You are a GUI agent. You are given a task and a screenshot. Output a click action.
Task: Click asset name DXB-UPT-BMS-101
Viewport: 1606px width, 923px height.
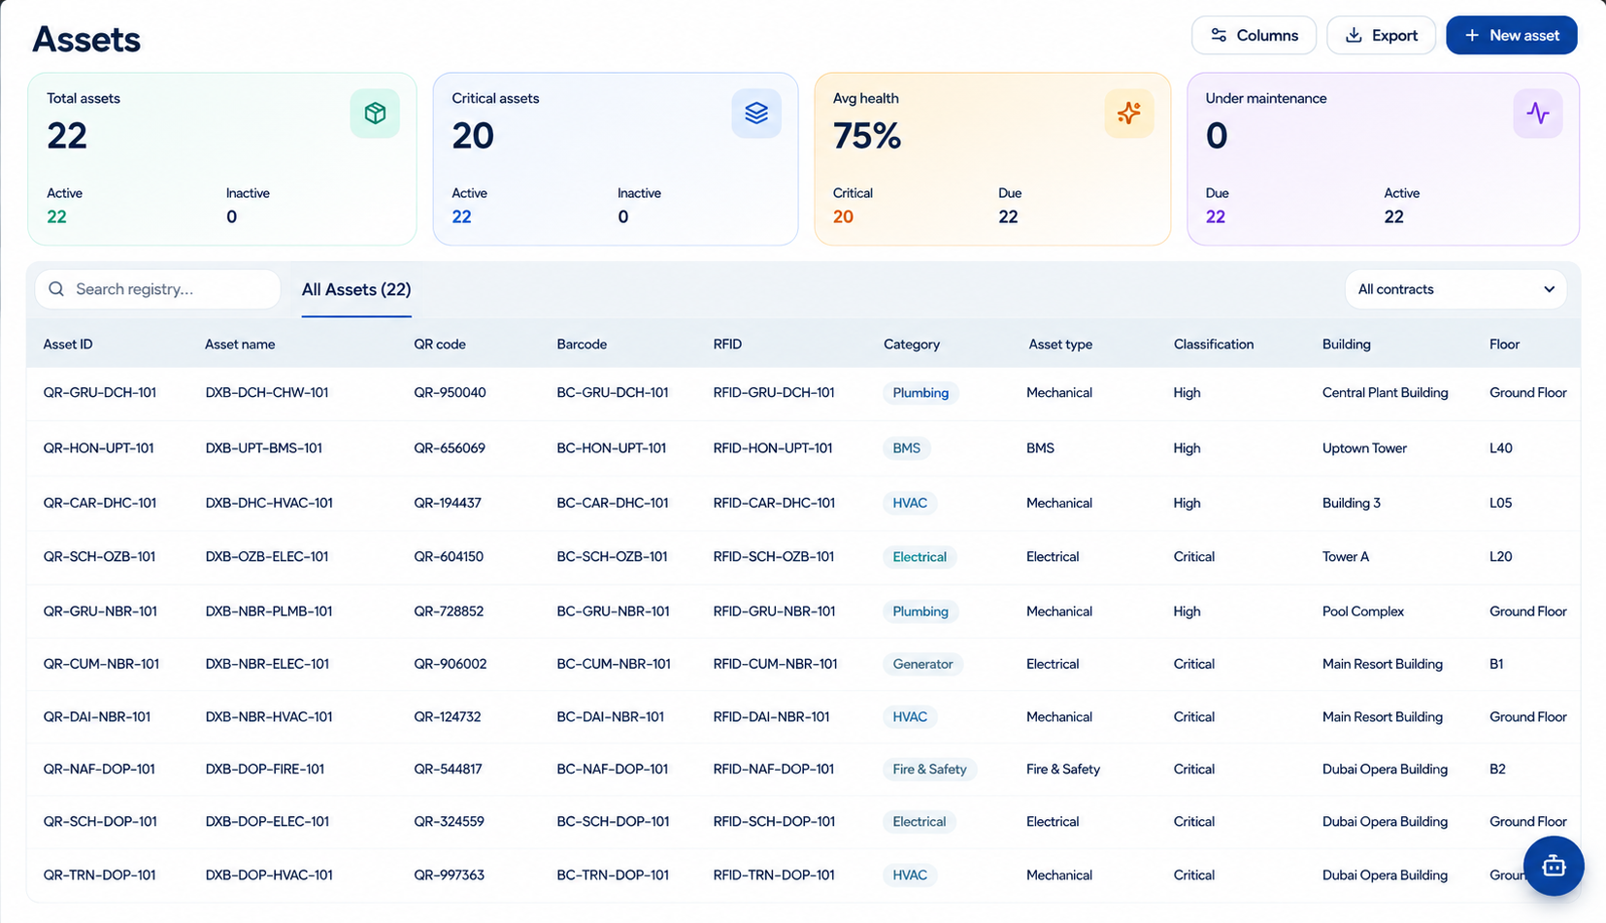click(264, 448)
